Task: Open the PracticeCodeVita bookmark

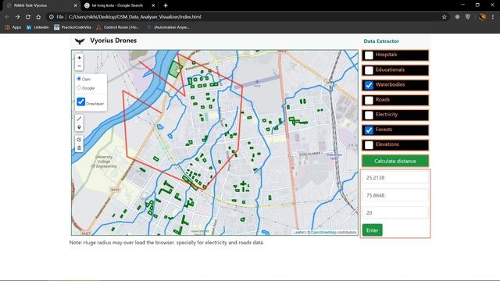Action: click(73, 27)
